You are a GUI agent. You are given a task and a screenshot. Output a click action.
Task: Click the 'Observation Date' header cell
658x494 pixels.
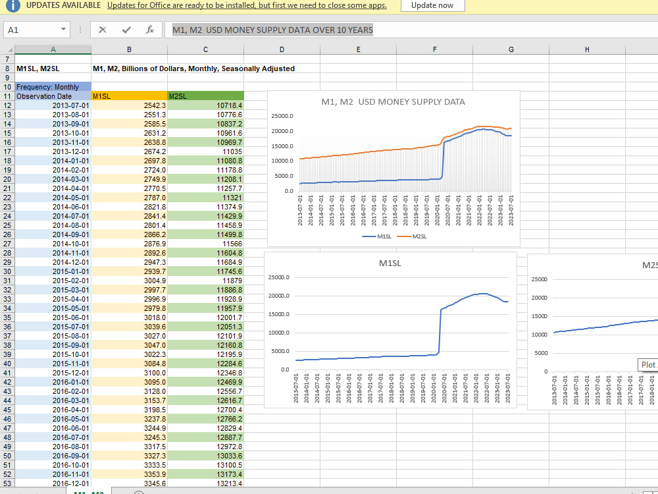click(x=53, y=96)
